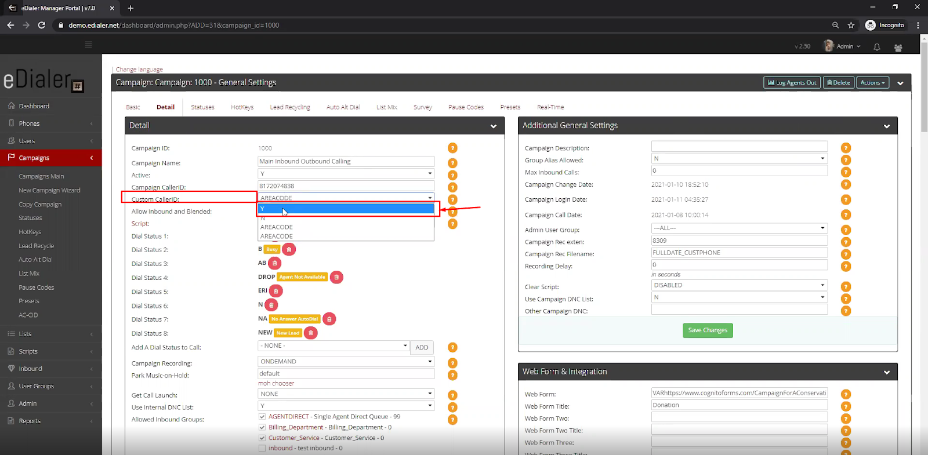Image resolution: width=928 pixels, height=455 pixels.
Task: Switch to the Basic tab
Action: 133,107
